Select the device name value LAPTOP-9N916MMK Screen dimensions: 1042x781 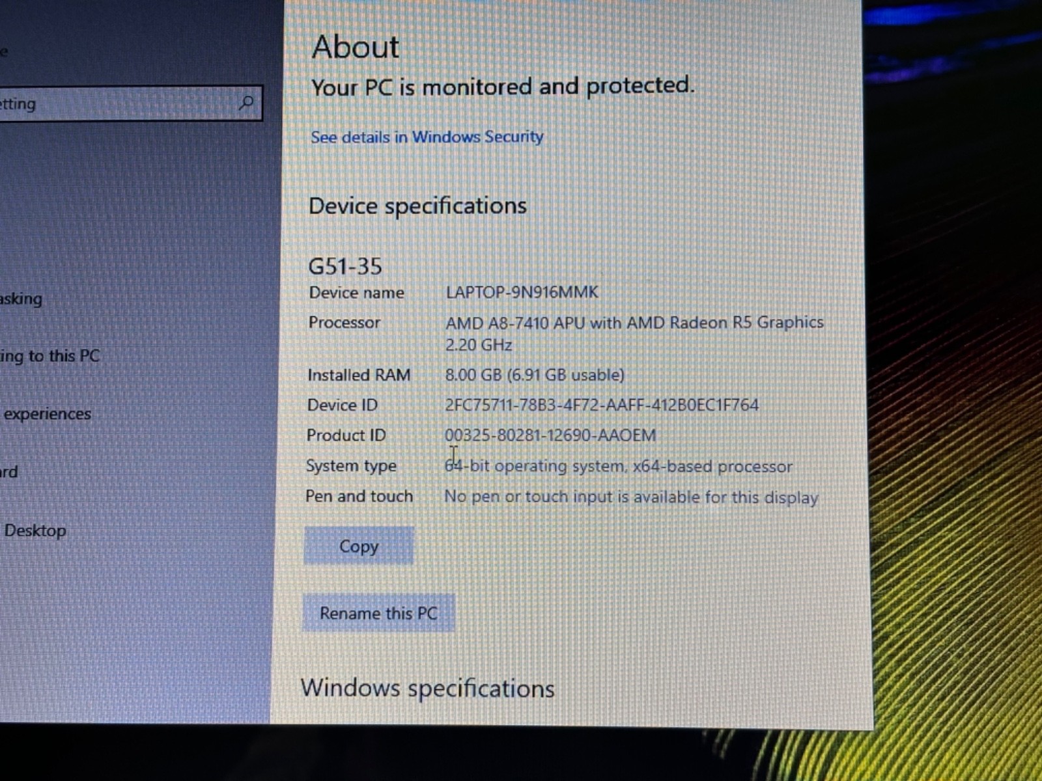tap(522, 292)
